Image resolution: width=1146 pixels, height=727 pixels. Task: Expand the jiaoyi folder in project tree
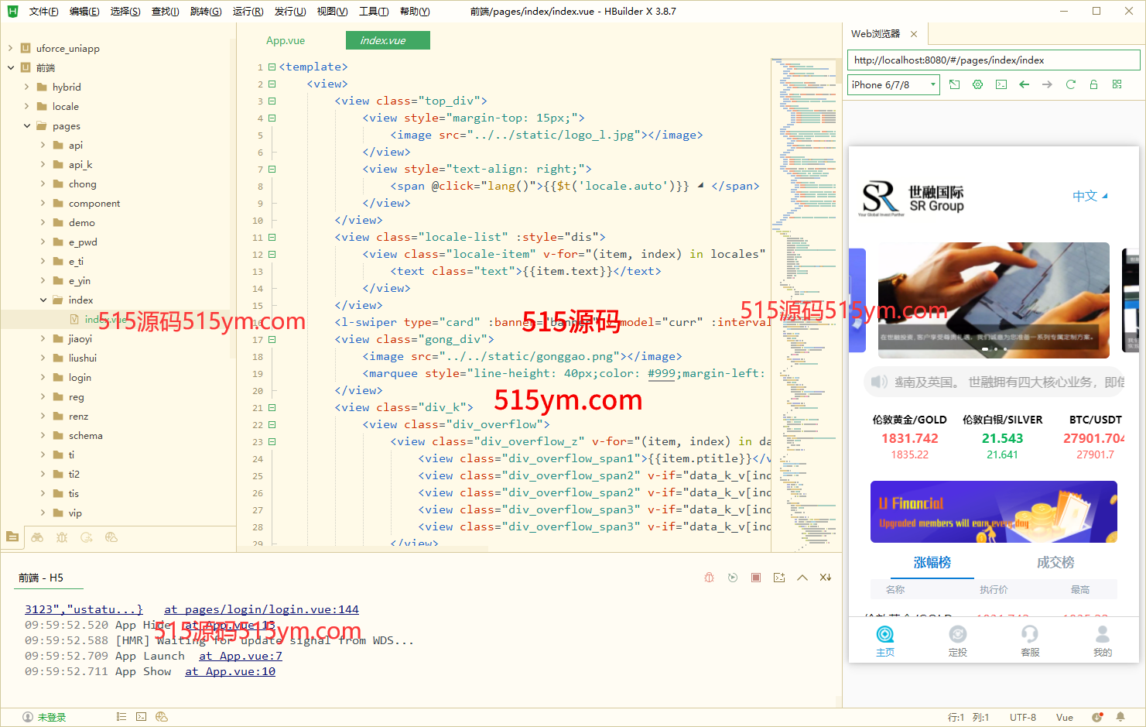[x=43, y=338]
